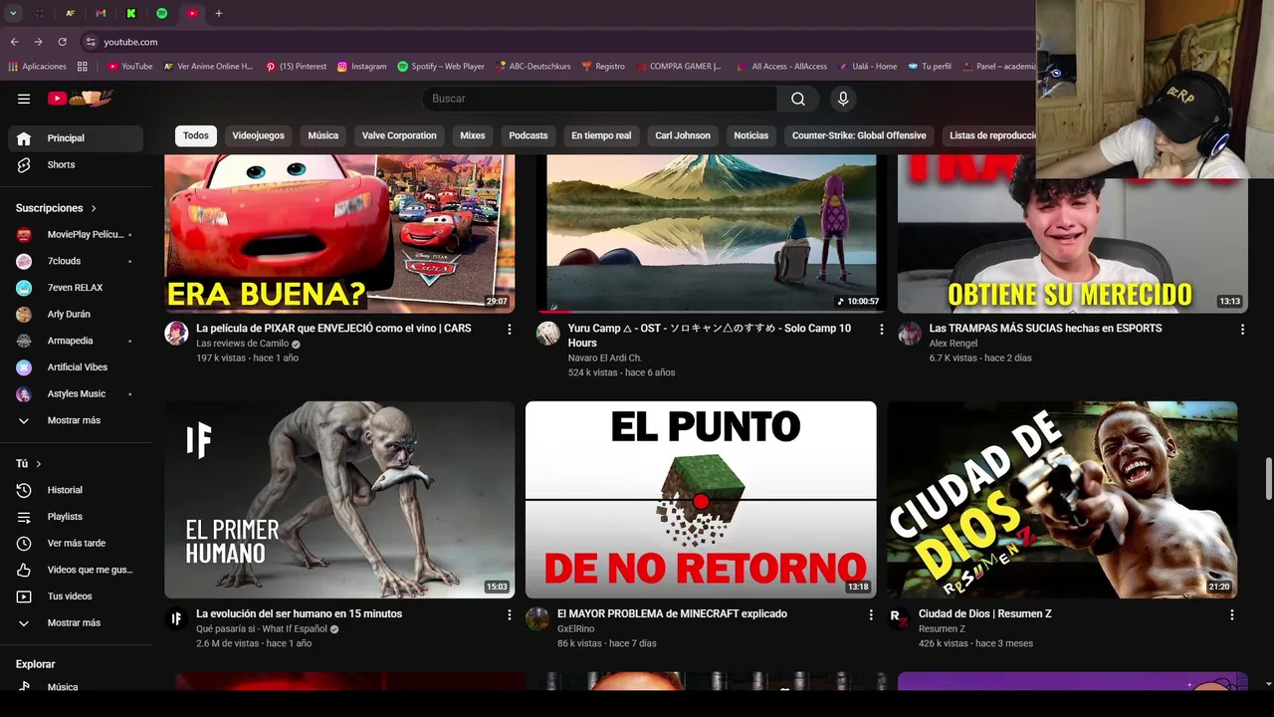Open Shorts in the sidebar

coord(76,164)
